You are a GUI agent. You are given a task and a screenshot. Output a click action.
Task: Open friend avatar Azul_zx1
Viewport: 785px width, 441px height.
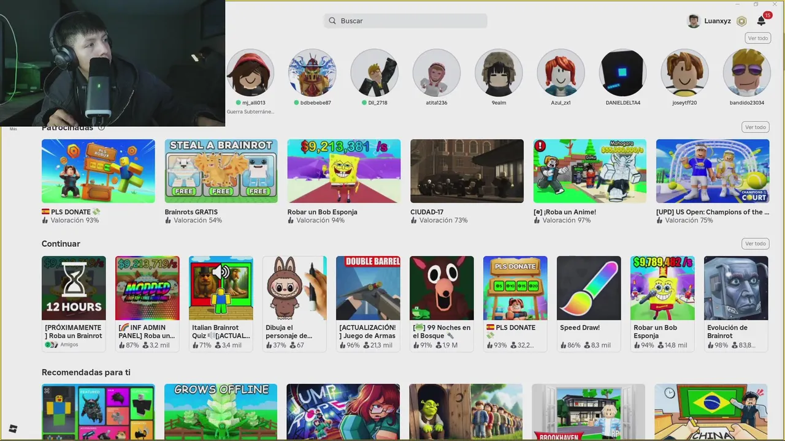(x=561, y=73)
